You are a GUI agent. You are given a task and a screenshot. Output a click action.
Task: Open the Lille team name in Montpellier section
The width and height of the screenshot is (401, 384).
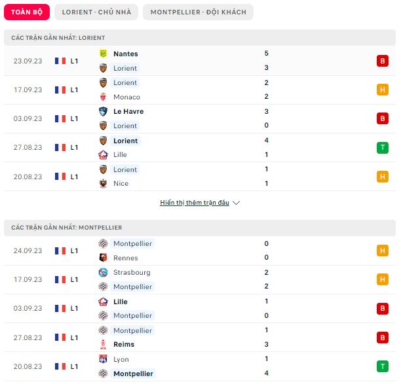point(121,302)
